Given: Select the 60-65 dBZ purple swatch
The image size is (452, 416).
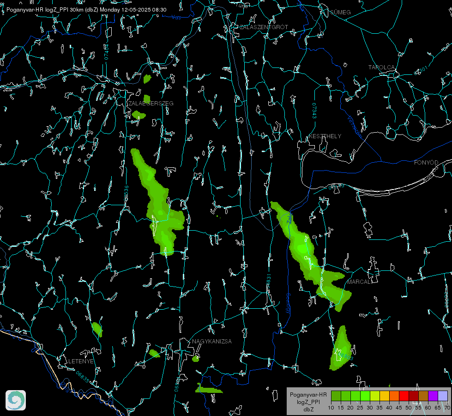Looking at the screenshot, I should [x=433, y=396].
